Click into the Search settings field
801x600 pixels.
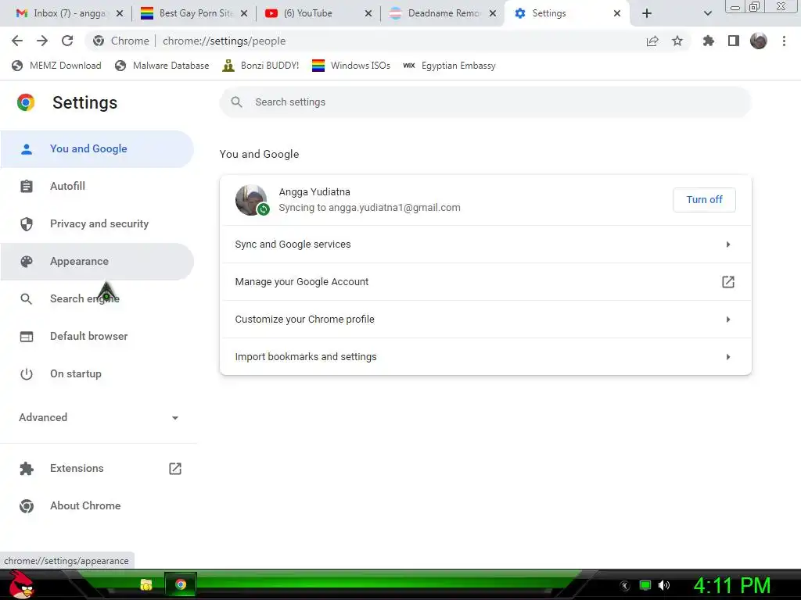485,102
